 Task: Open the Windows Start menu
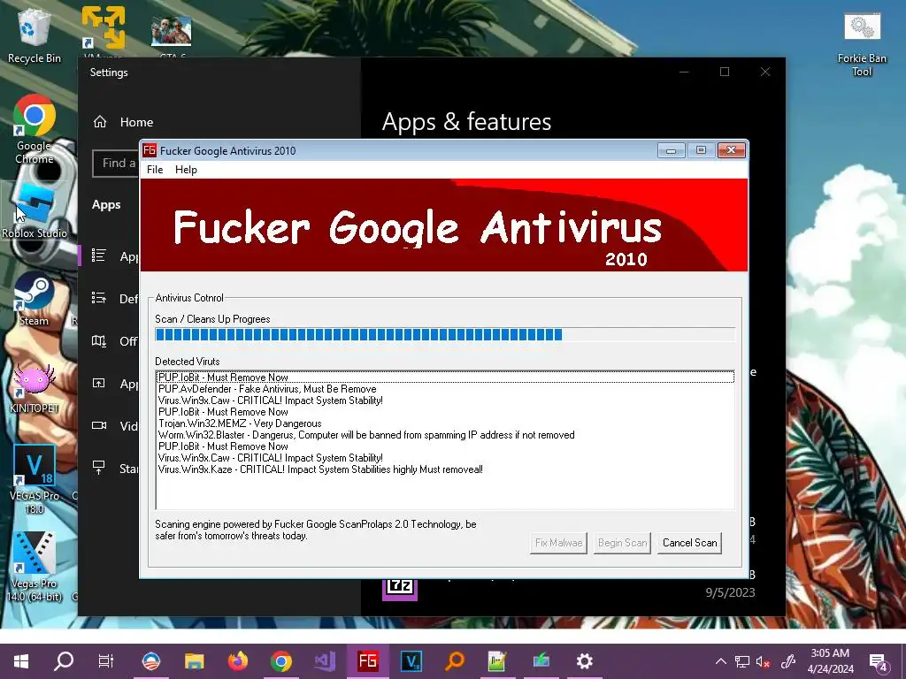(x=21, y=661)
